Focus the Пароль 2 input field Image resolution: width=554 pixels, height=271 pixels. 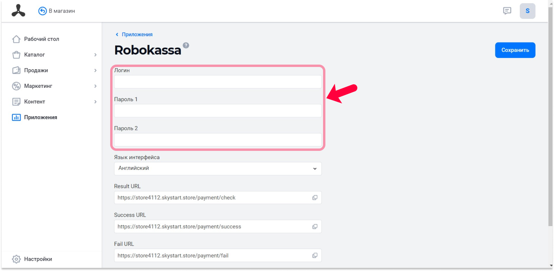218,140
